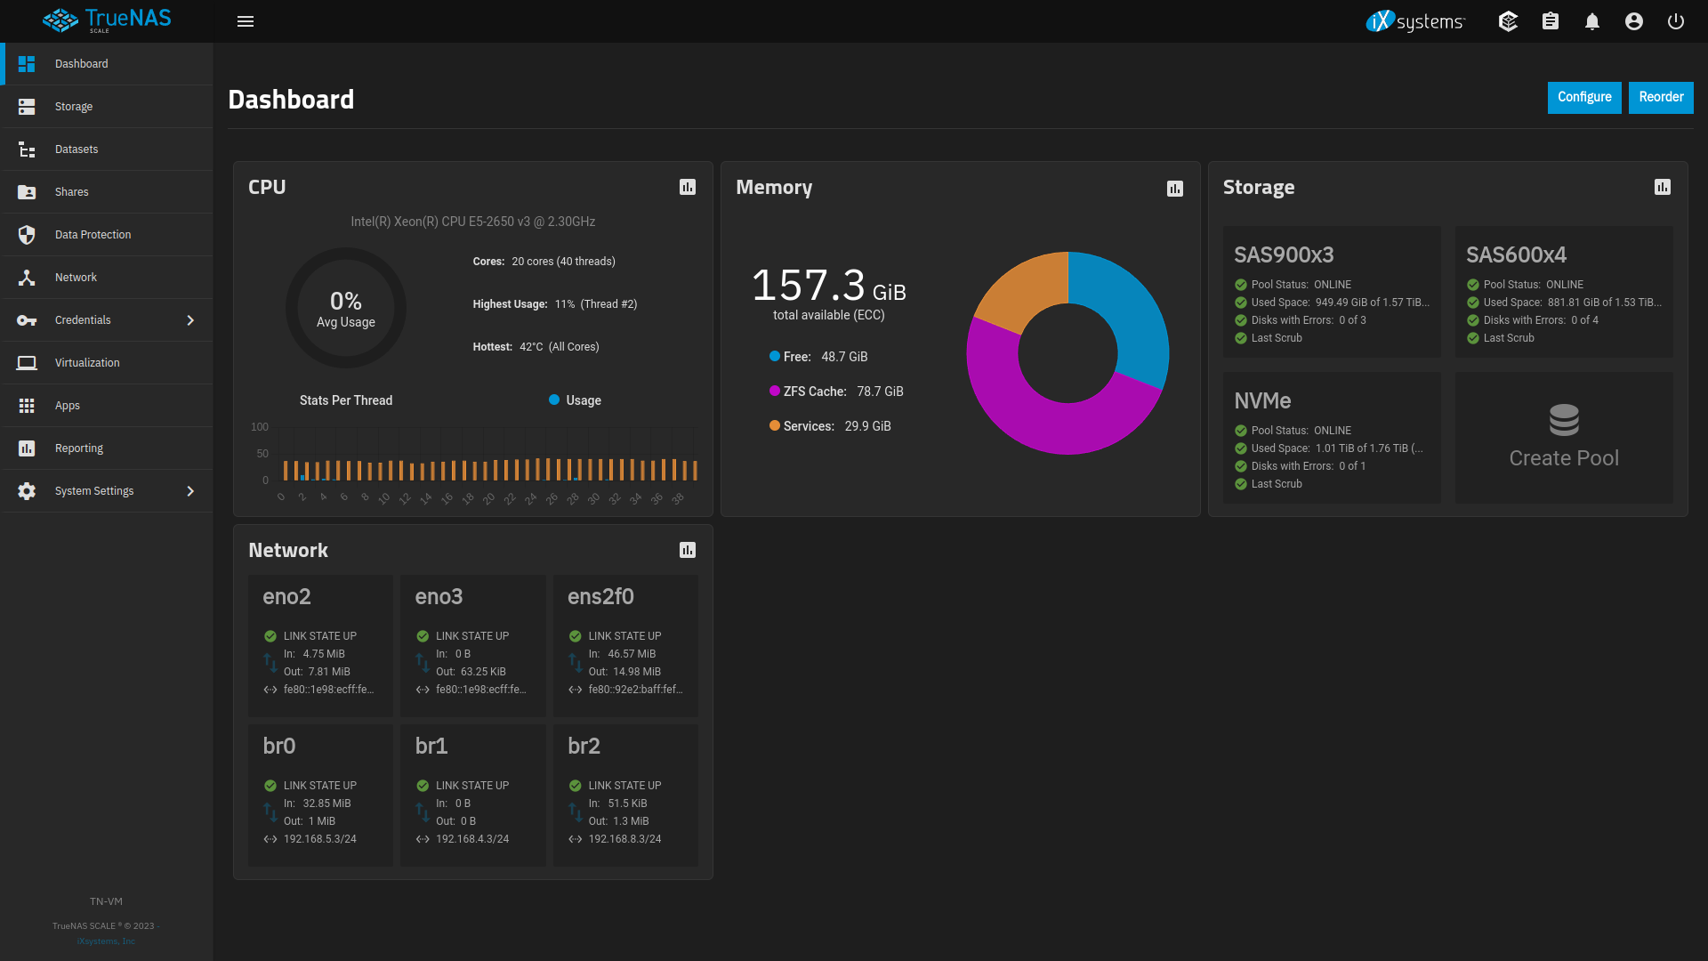Open Reporting dashboard section
The image size is (1708, 961).
coord(78,447)
